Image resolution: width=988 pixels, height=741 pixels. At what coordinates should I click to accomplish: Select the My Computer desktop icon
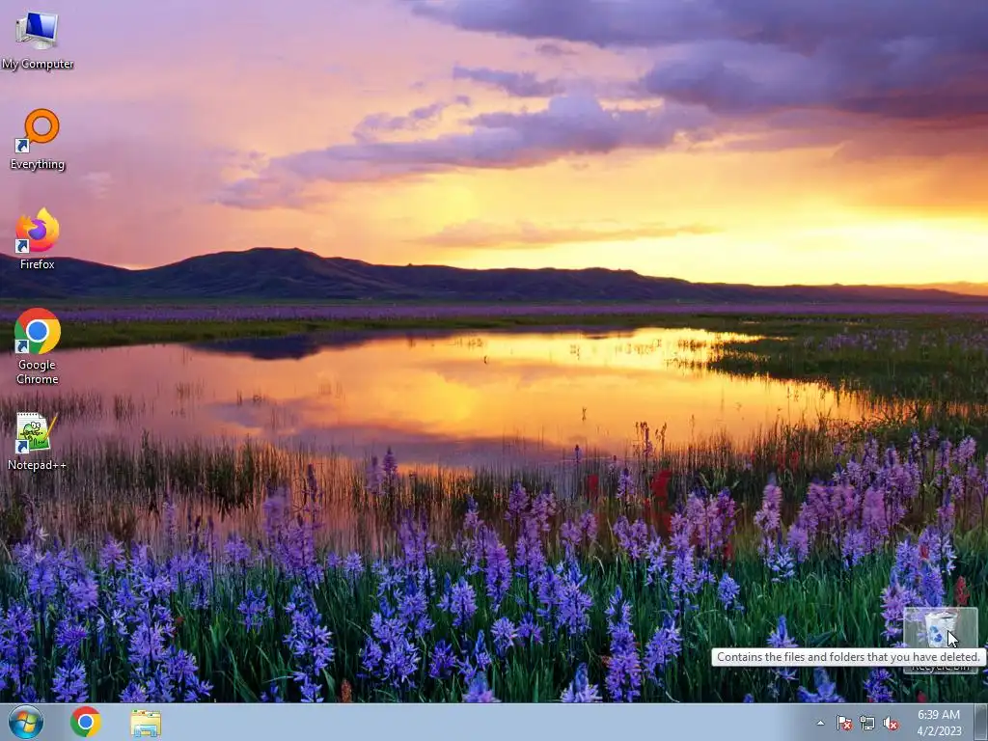[38, 40]
